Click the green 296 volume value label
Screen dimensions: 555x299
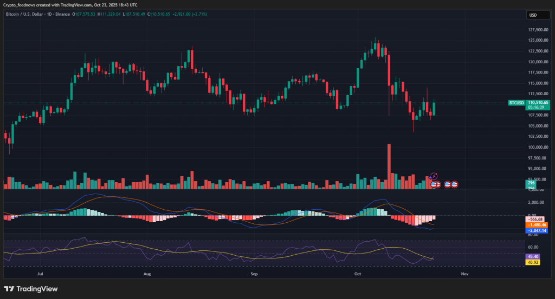coord(531,184)
